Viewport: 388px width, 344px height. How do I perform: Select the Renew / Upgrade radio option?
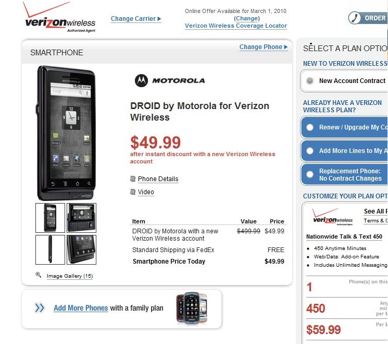310,127
